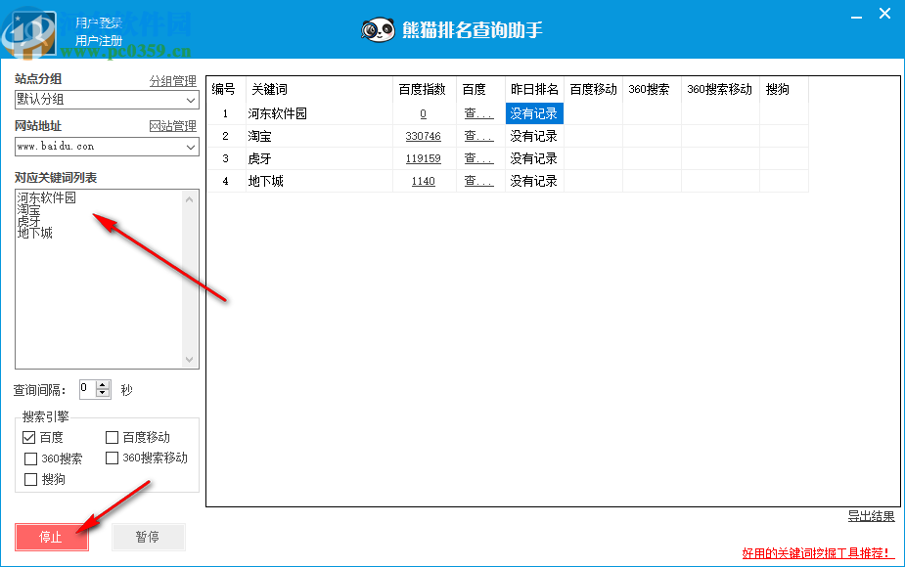Open the 用户登录 login option
Image resolution: width=905 pixels, height=567 pixels.
(101, 22)
